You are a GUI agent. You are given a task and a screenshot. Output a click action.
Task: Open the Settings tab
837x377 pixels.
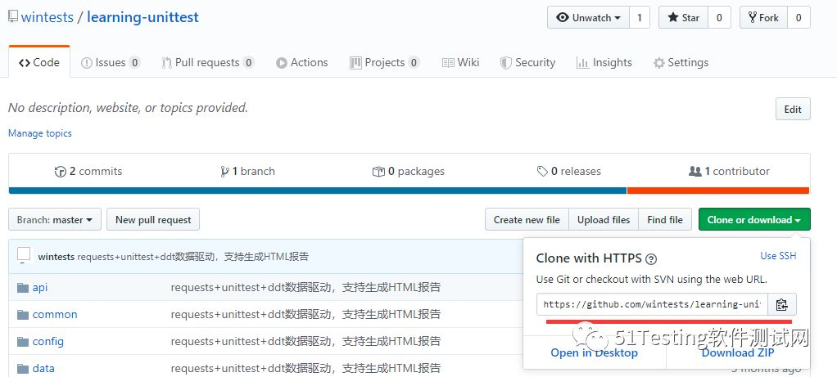coord(681,62)
